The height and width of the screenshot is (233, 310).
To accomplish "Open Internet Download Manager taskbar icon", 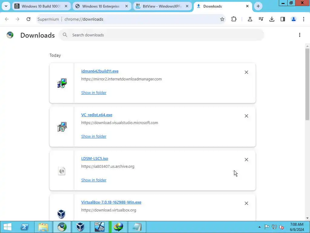I will click(x=119, y=227).
